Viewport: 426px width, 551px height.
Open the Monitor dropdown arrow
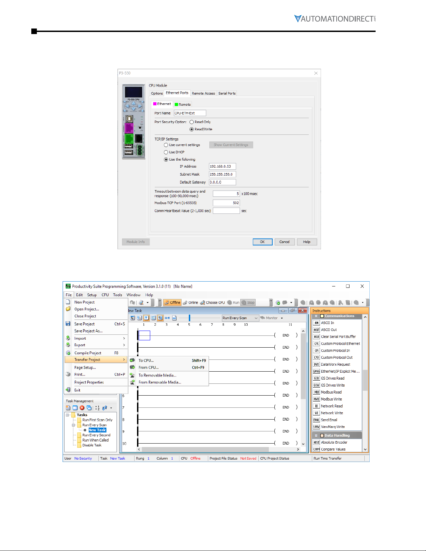(282, 318)
